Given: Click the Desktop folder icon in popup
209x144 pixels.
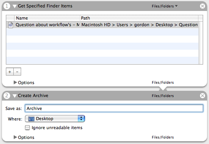Looking at the screenshot, I should click(31, 119).
